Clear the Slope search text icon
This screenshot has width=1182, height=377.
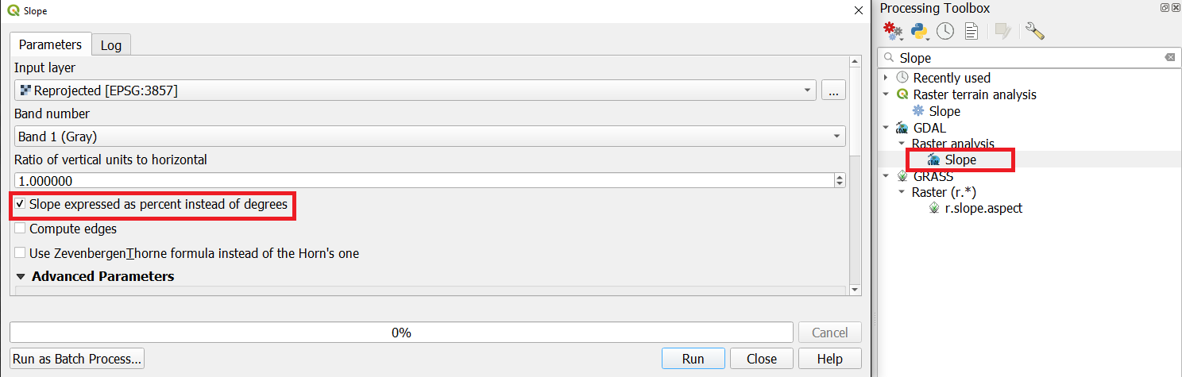click(1169, 57)
